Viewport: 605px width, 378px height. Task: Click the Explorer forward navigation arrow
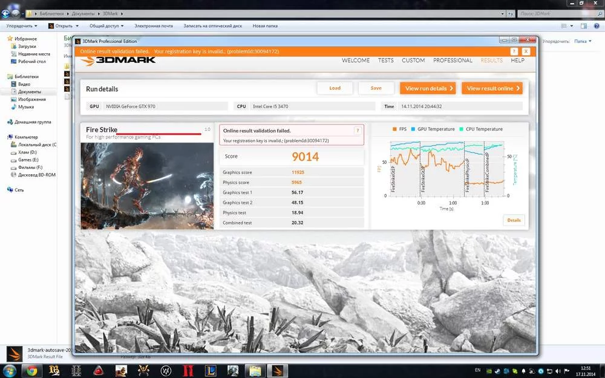pos(16,14)
